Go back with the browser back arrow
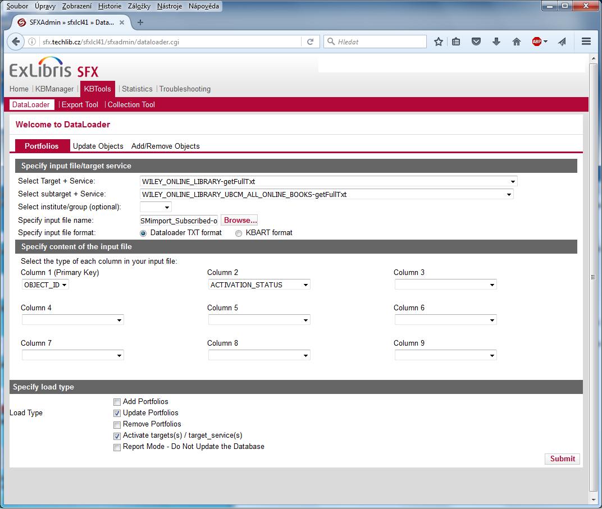 tap(16, 42)
